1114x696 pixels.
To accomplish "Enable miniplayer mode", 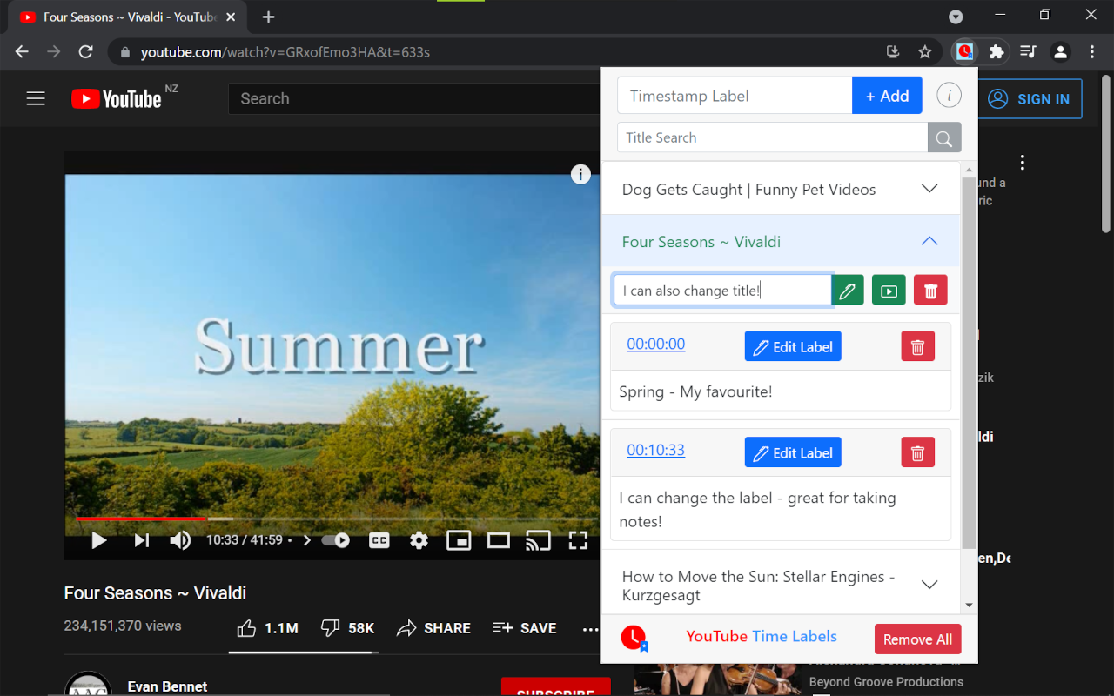I will [459, 541].
